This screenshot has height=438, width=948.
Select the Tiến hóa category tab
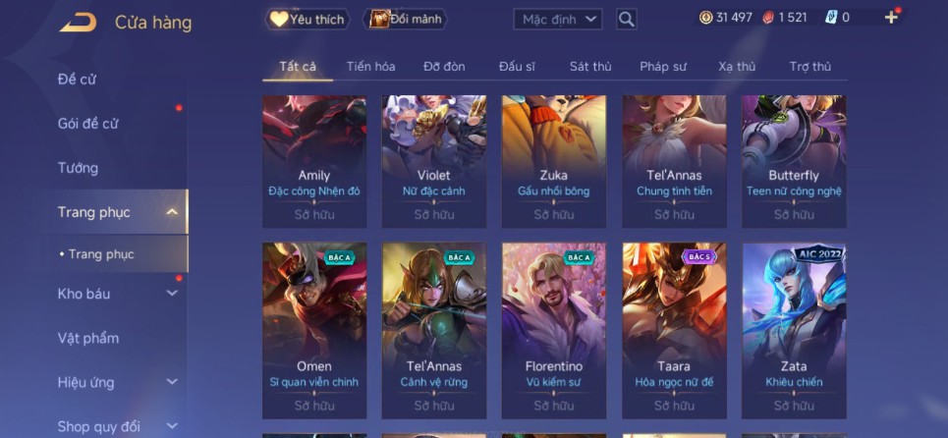[x=370, y=67]
